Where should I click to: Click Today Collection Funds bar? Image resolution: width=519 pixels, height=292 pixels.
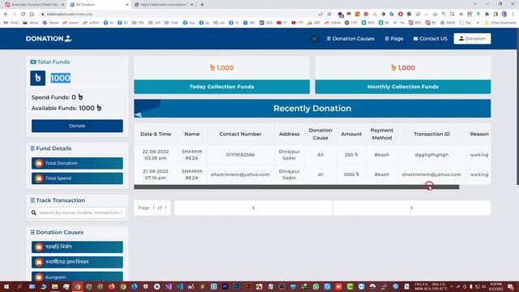(221, 87)
